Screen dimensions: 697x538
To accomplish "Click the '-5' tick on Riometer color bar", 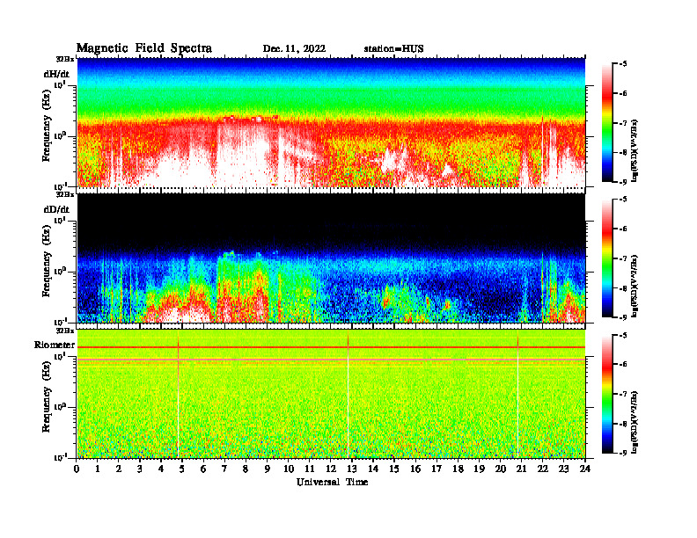I will (x=623, y=335).
